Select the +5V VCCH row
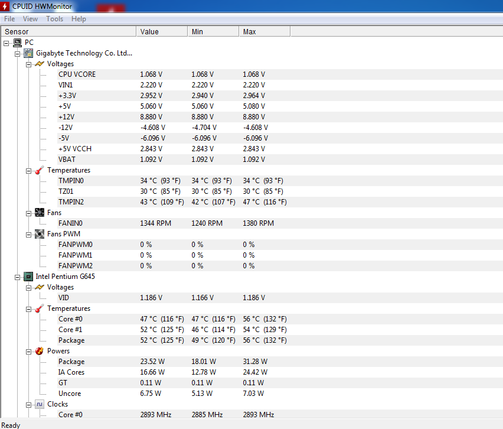The image size is (503, 429). (279, 149)
